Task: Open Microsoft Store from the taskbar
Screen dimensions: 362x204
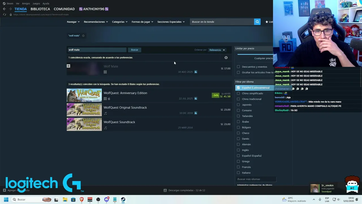Action: [x=73, y=199]
